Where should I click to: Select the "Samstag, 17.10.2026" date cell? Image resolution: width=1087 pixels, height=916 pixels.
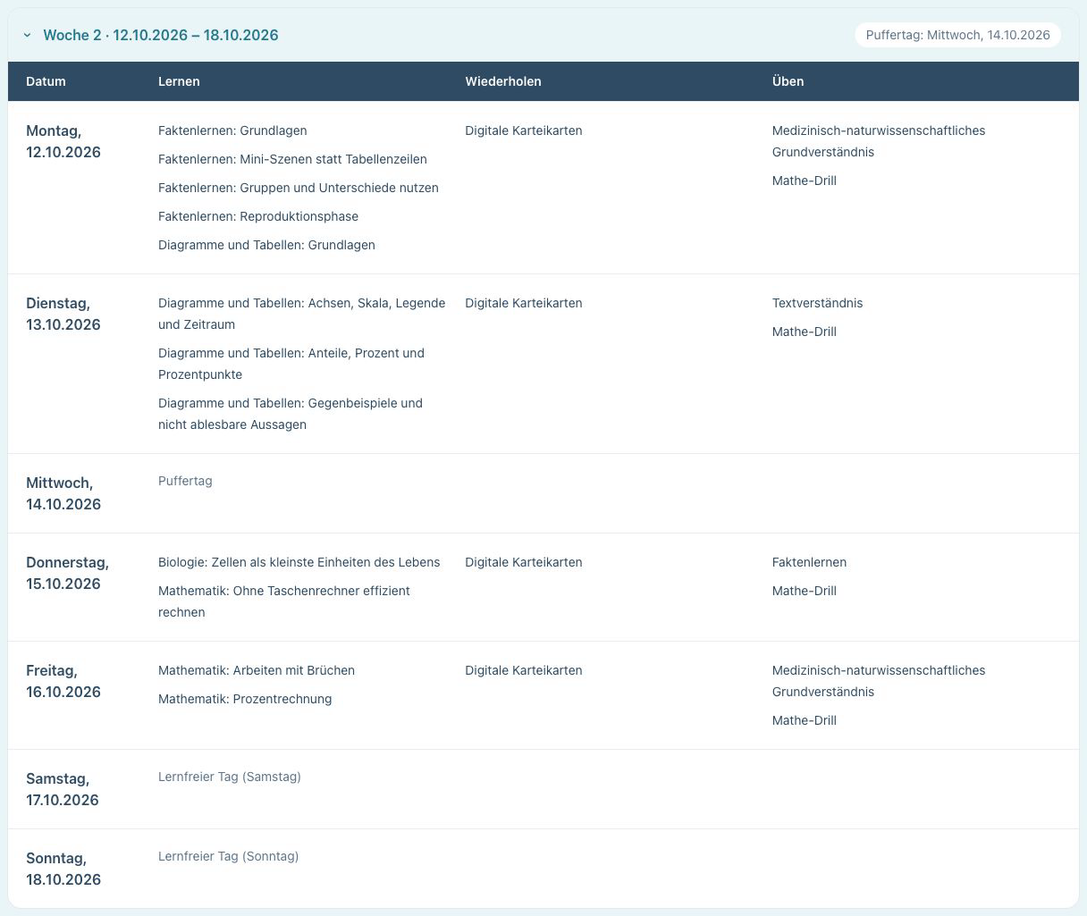[63, 789]
